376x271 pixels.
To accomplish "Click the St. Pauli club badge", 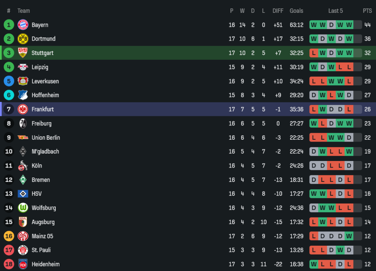I will pos(23,250).
